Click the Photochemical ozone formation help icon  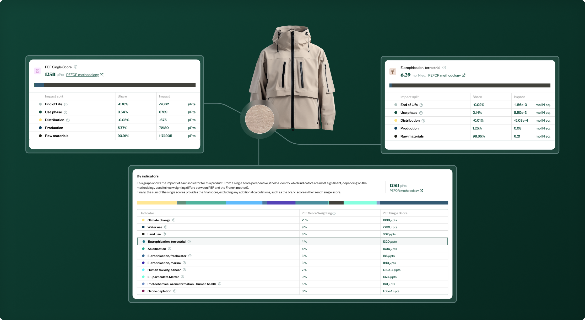(x=220, y=284)
